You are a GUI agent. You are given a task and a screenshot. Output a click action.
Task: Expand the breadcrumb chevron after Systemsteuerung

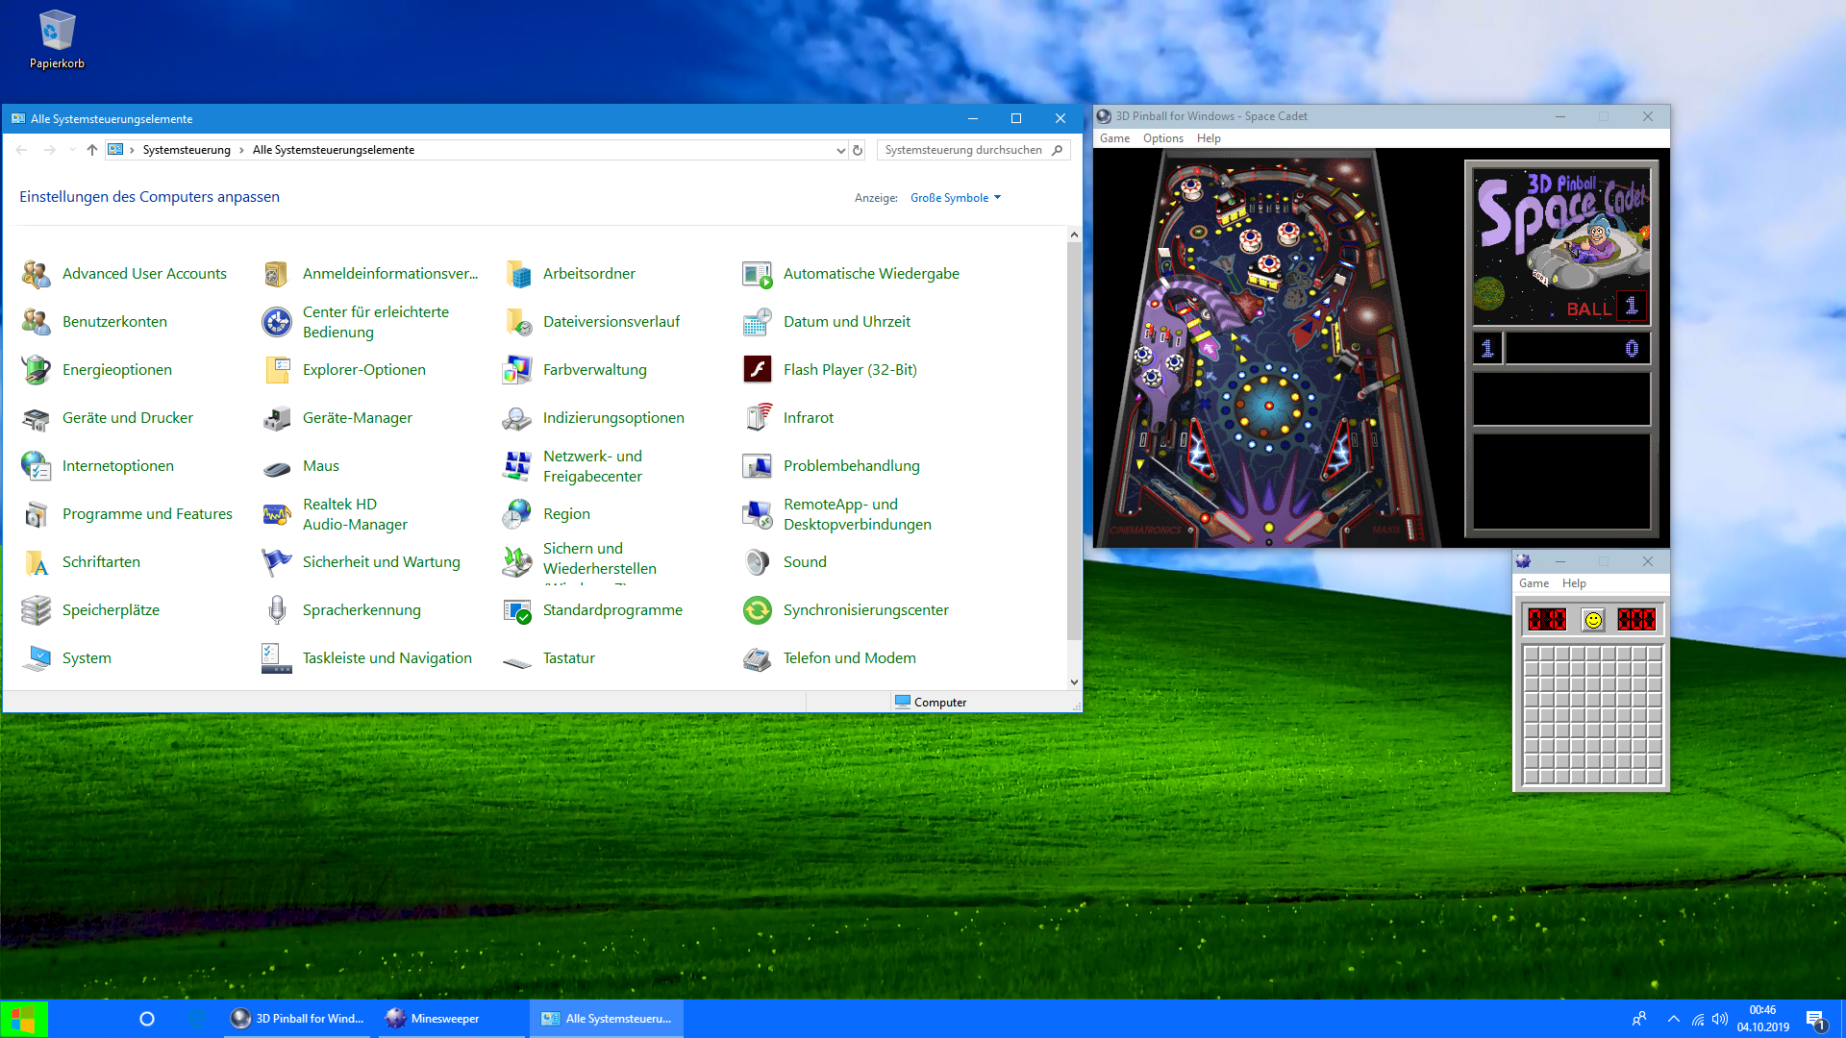pyautogui.click(x=241, y=150)
